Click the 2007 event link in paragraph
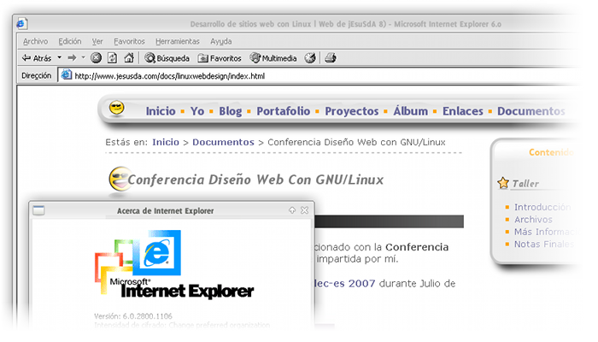 coord(344,283)
